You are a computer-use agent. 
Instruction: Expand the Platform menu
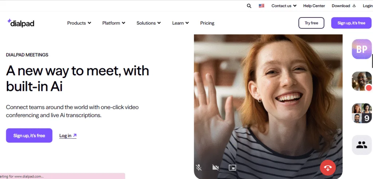click(114, 23)
